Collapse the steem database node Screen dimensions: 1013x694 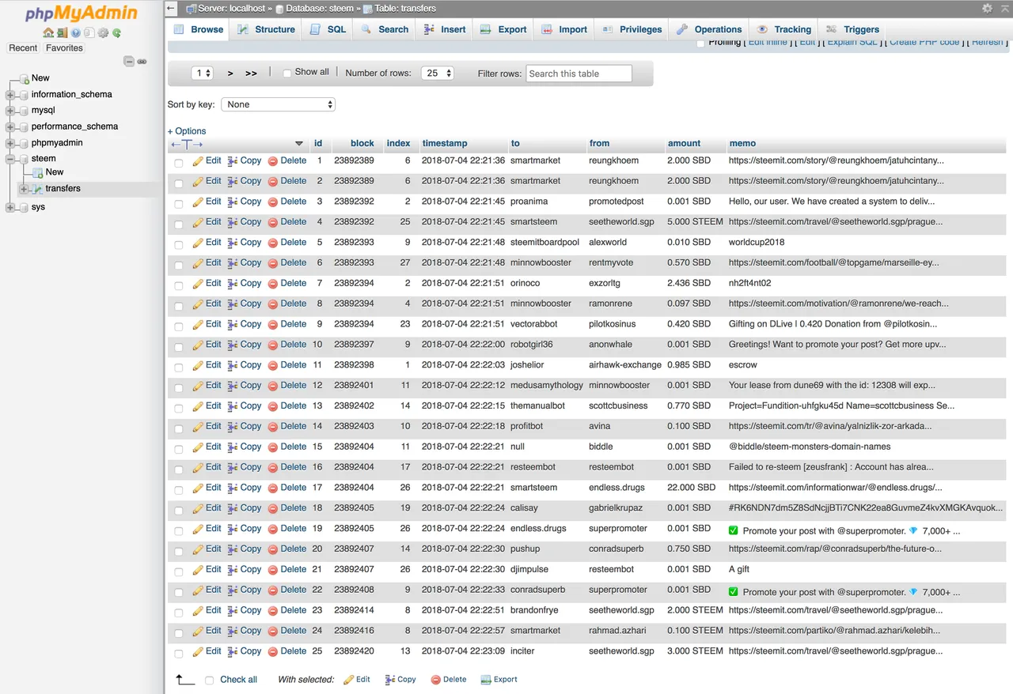[10, 160]
